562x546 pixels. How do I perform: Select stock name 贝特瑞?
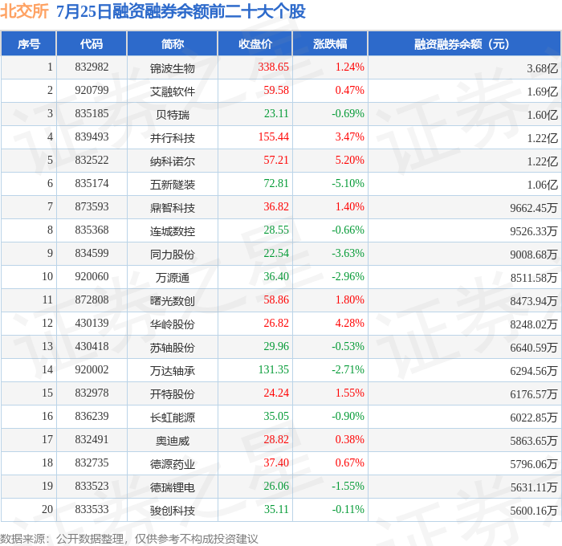pos(173,115)
